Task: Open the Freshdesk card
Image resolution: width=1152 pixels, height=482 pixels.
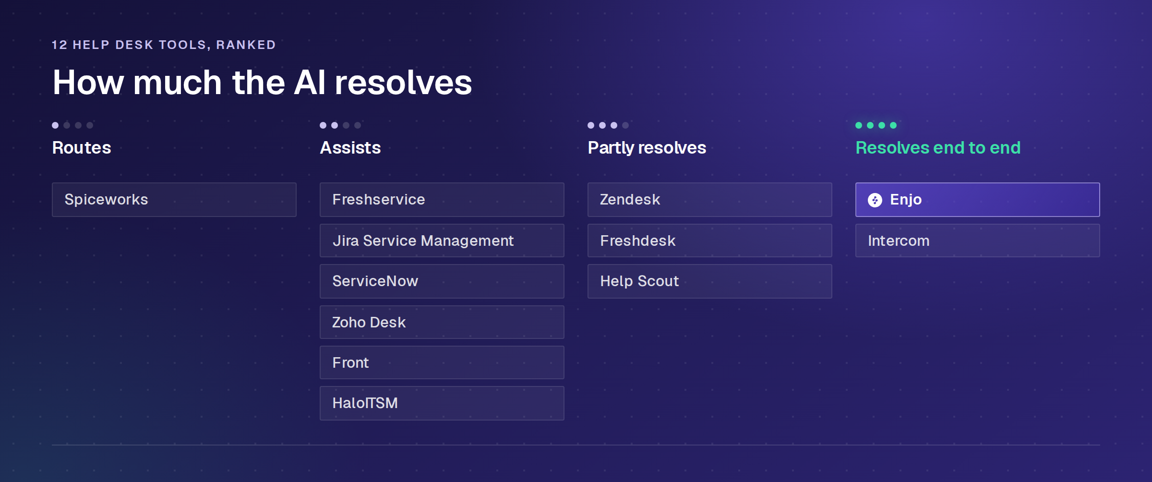Action: (x=709, y=241)
